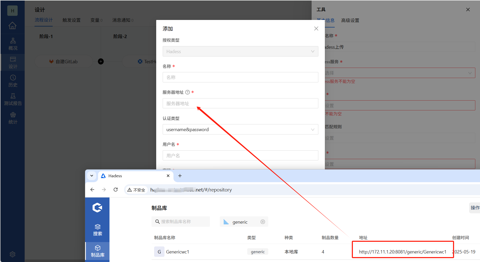This screenshot has width=480, height=262.
Task: Open the 历史 history sidebar item
Action: click(13, 81)
